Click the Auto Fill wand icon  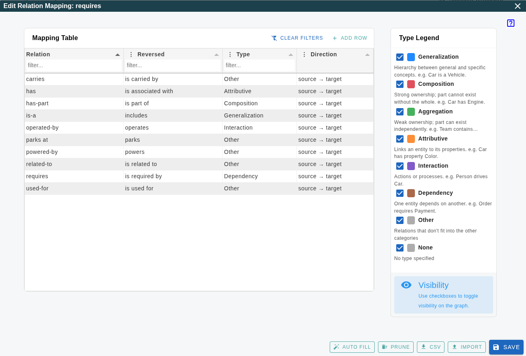click(x=337, y=347)
